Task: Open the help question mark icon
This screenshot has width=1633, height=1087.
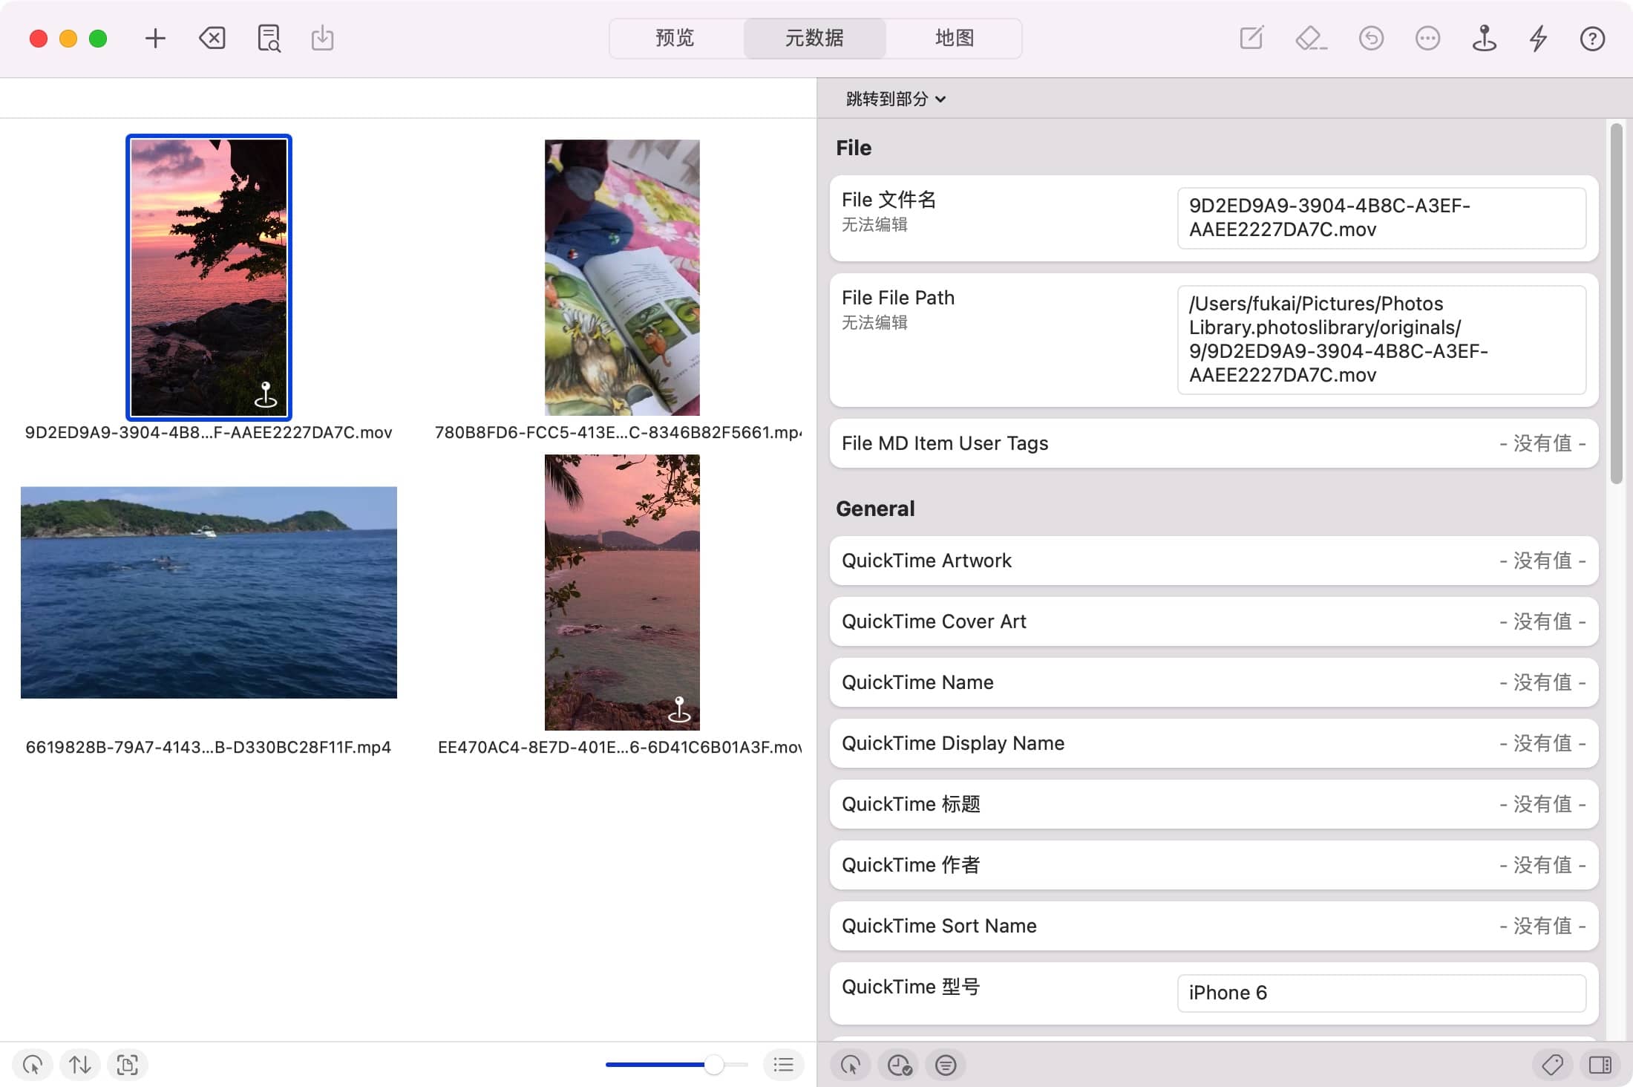Action: coord(1592,38)
